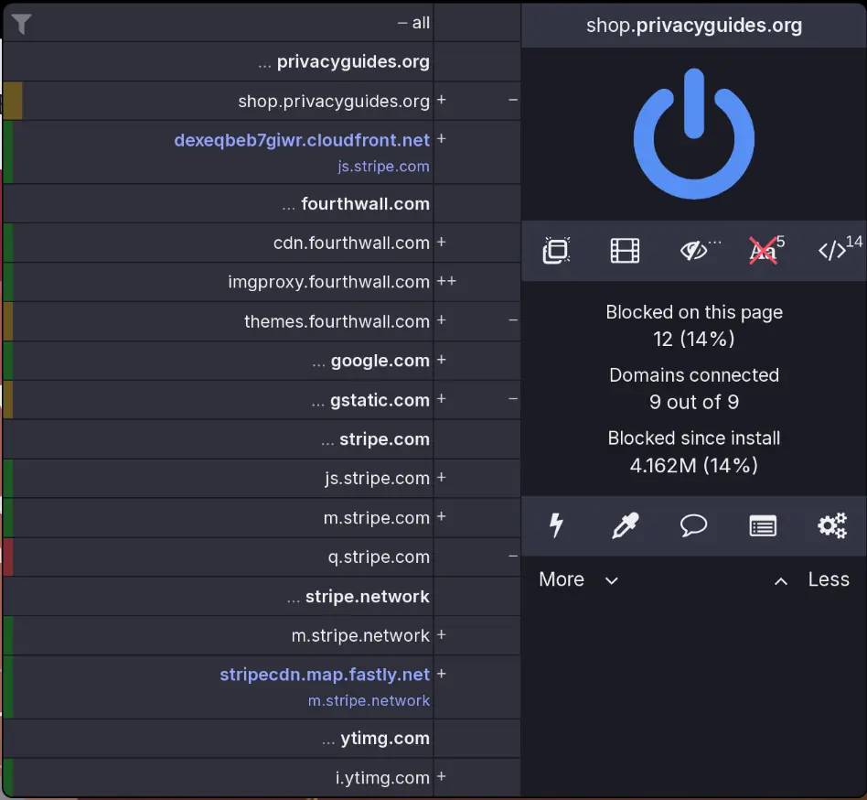Click m.stripe.network alias under fastly
This screenshot has width=867, height=800.
[x=369, y=700]
